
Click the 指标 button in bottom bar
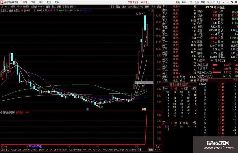[3, 150]
